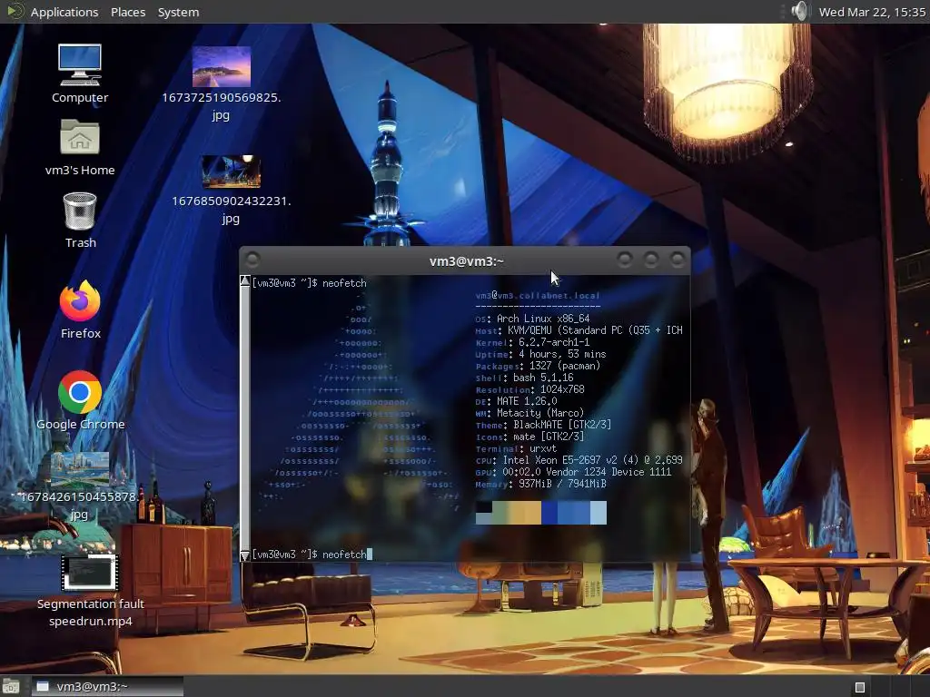The image size is (930, 697).
Task: Click the 'Arch Linux x86_64' OS line
Action: [x=543, y=319]
